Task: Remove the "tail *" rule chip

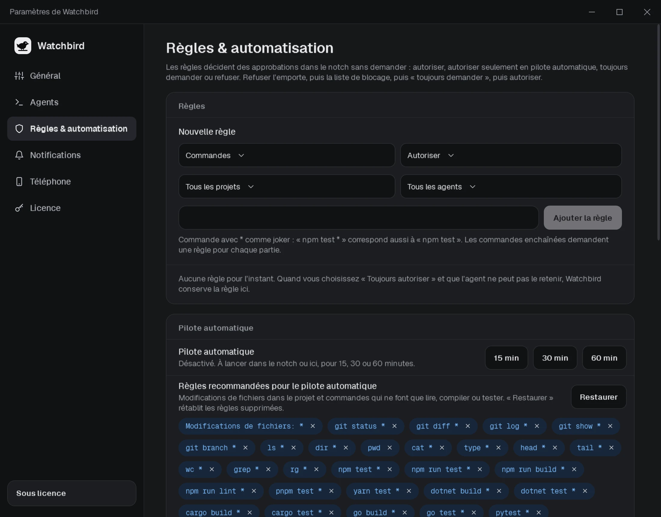Action: coord(611,448)
